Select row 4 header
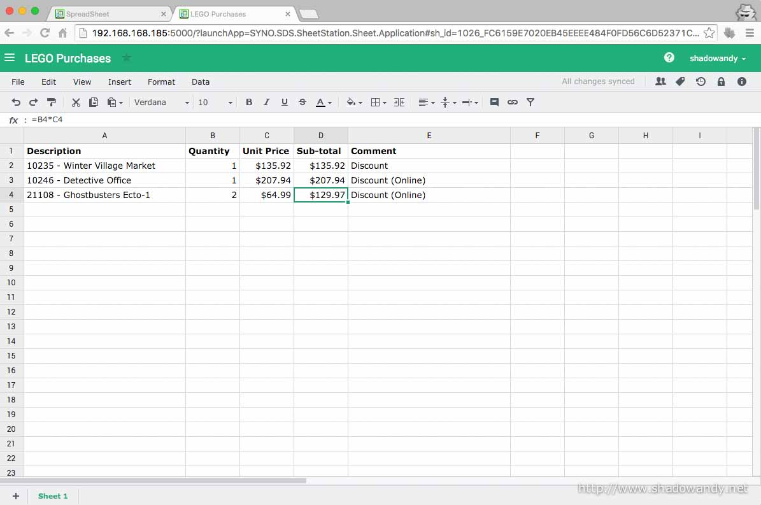Screen dimensions: 761x505 point(11,195)
